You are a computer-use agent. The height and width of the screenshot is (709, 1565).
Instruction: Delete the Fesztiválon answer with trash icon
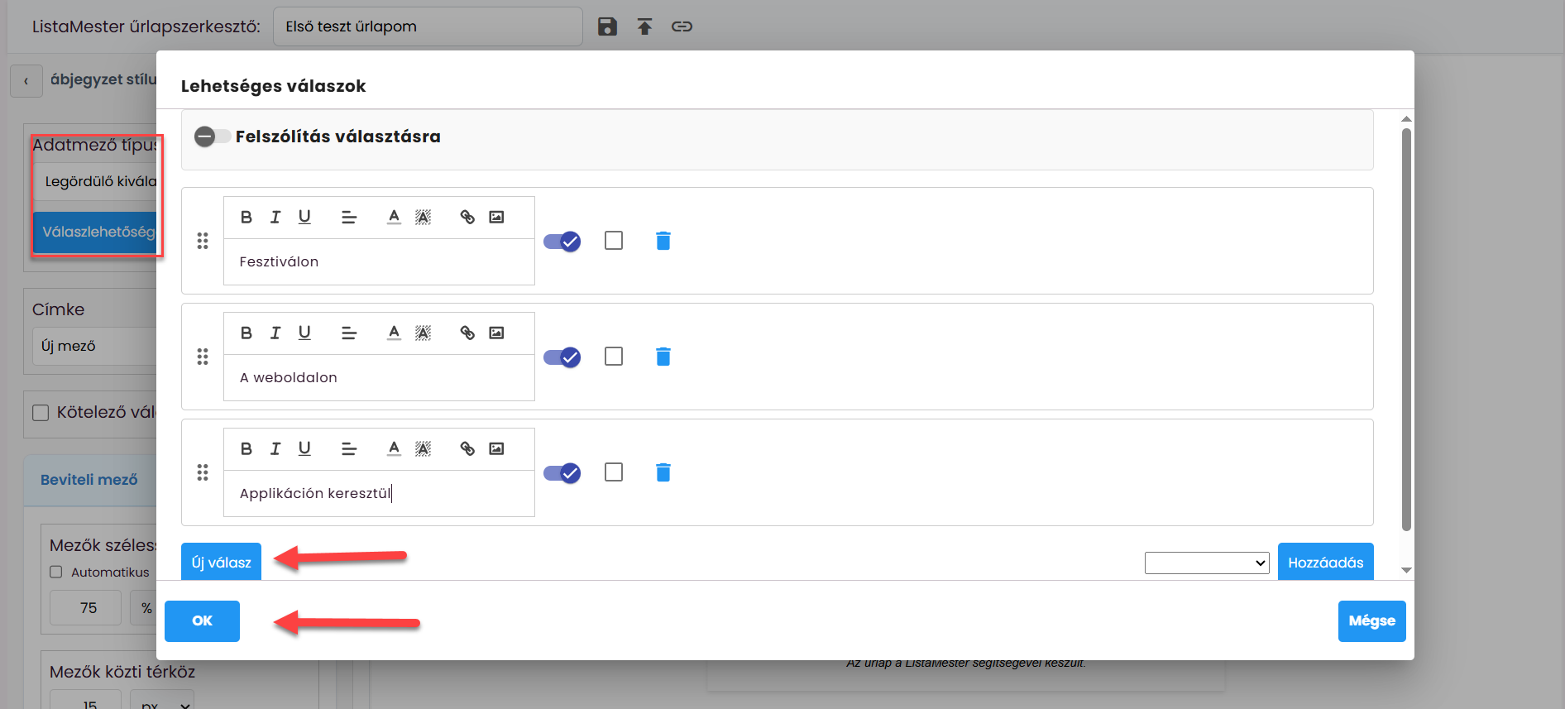pyautogui.click(x=663, y=241)
